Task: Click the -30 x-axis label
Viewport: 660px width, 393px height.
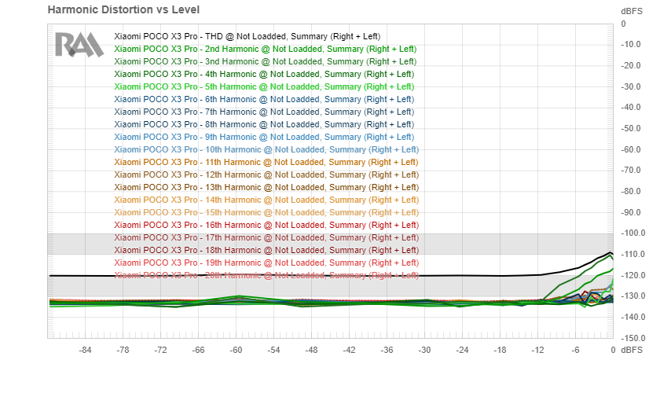Action: tap(424, 350)
